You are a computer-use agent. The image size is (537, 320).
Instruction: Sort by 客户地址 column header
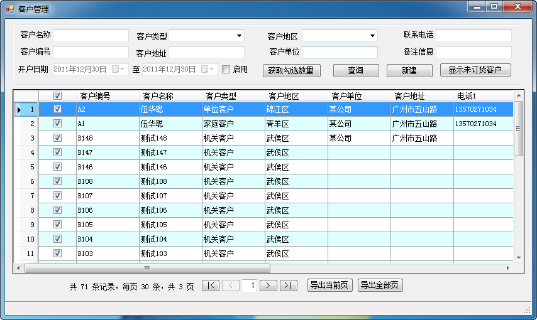(x=423, y=96)
